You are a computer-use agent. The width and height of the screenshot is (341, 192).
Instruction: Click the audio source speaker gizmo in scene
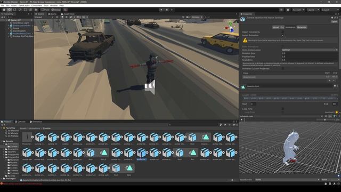pos(150,87)
